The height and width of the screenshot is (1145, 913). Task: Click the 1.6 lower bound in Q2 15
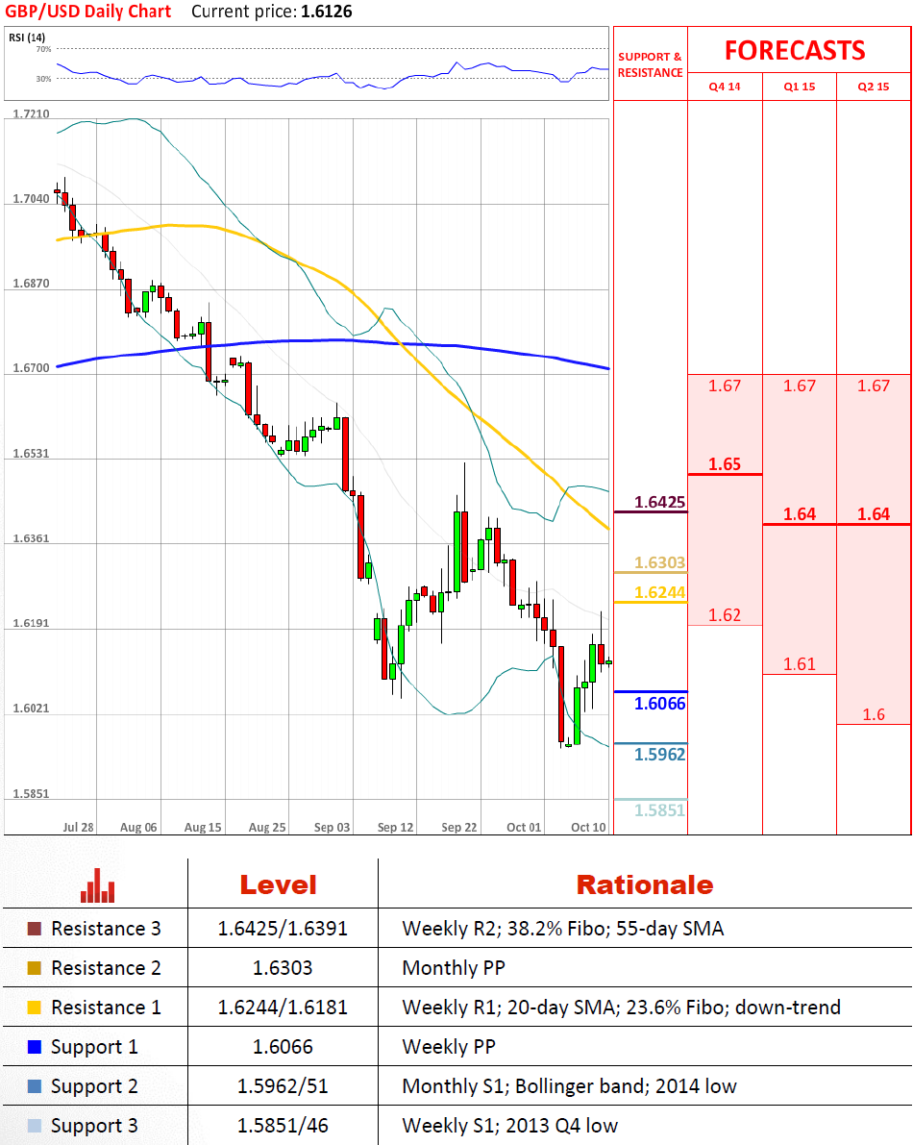click(874, 714)
